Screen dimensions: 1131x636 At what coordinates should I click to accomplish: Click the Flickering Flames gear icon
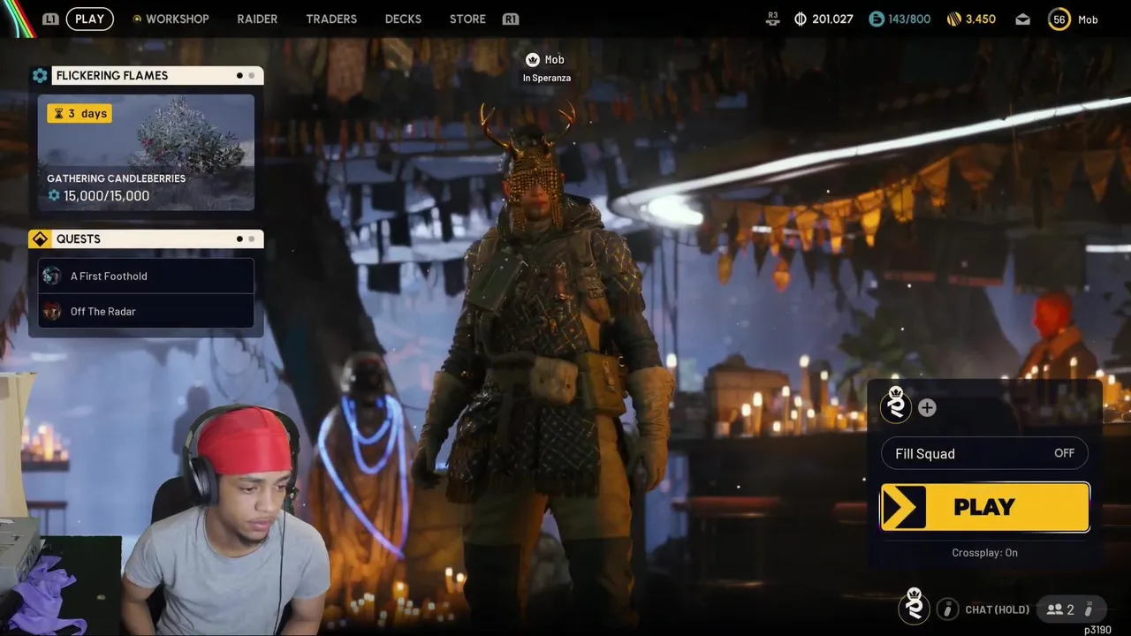tap(40, 75)
